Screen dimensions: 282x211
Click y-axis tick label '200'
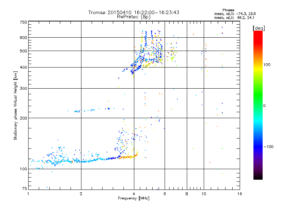click(x=24, y=118)
